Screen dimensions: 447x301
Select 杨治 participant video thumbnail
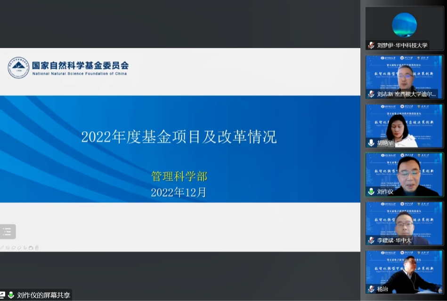point(404,270)
